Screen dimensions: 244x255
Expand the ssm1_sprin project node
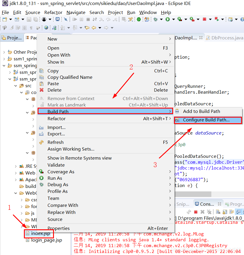pyautogui.click(x=4, y=59)
